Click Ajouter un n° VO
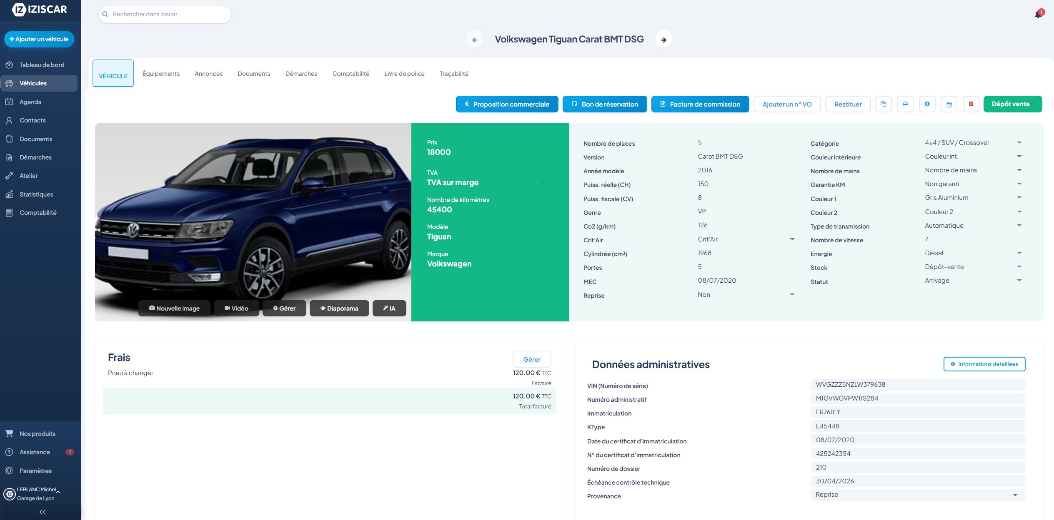The image size is (1054, 520). click(787, 104)
